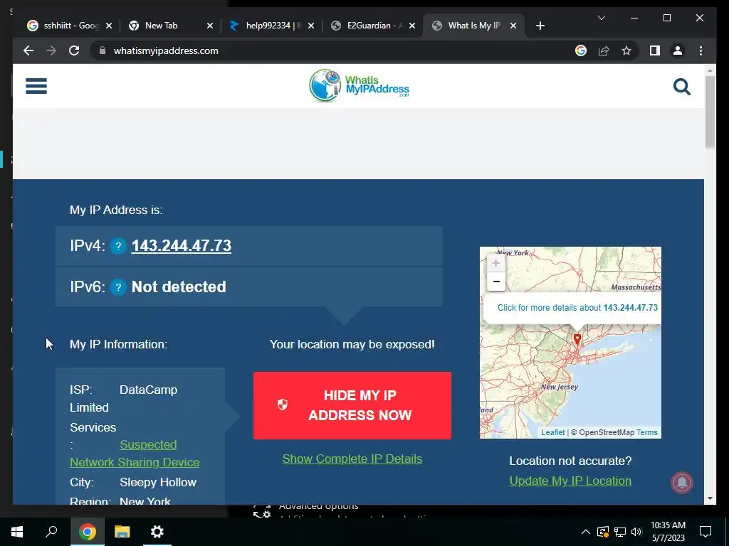The width and height of the screenshot is (729, 546).
Task: Click the 'Not detected' IPv6 text
Action: pyautogui.click(x=179, y=287)
